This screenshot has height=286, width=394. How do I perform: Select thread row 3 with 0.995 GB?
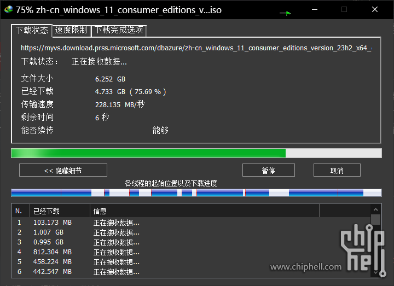191,242
